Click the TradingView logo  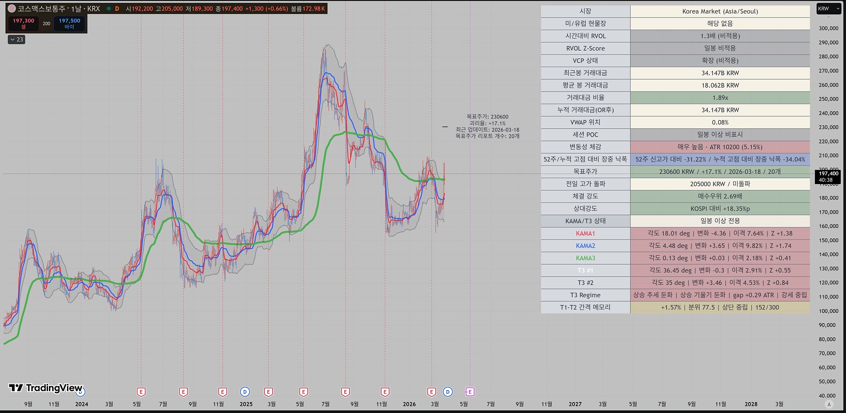point(46,388)
